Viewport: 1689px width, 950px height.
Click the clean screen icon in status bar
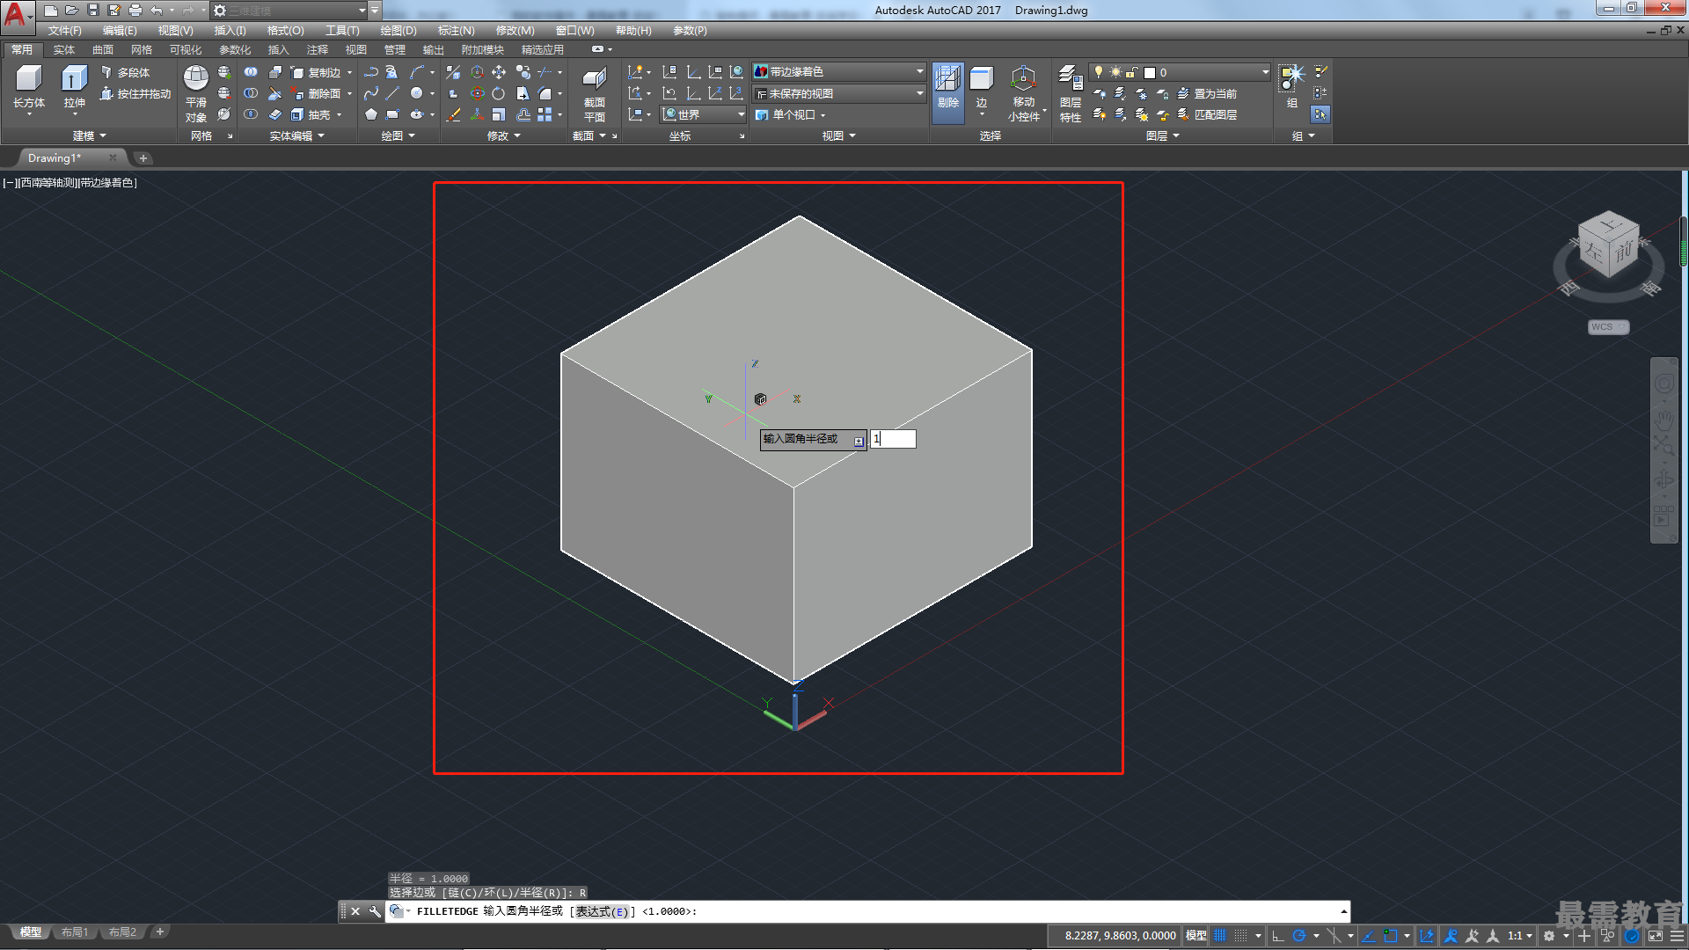click(1655, 936)
